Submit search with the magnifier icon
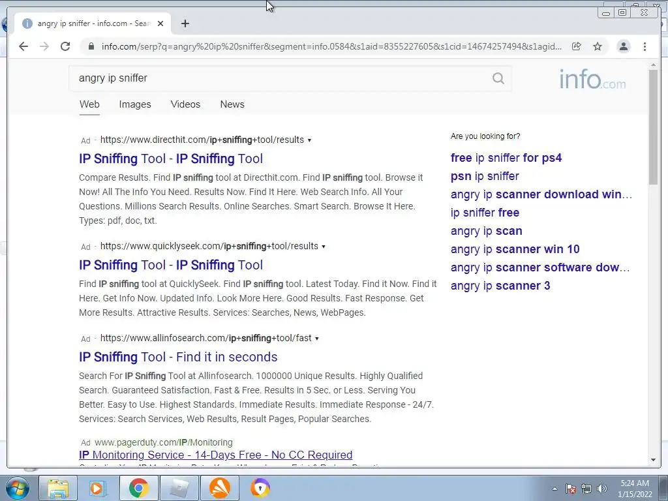Screen dimensions: 668x501 pyautogui.click(x=498, y=78)
